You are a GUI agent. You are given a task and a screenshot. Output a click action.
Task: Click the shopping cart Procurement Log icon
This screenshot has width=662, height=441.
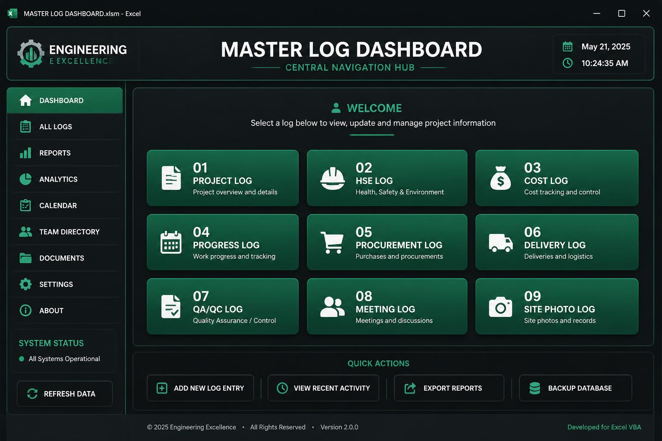click(x=332, y=242)
